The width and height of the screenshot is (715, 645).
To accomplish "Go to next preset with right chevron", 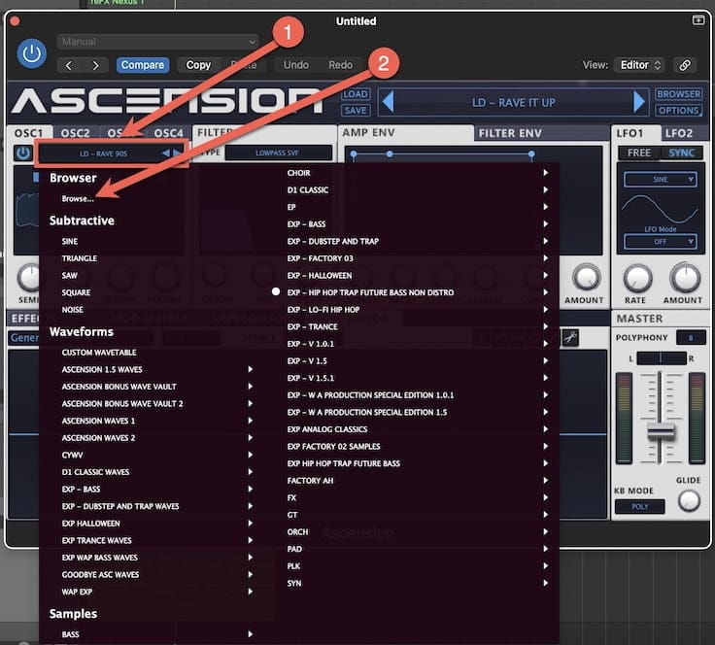I will point(95,65).
